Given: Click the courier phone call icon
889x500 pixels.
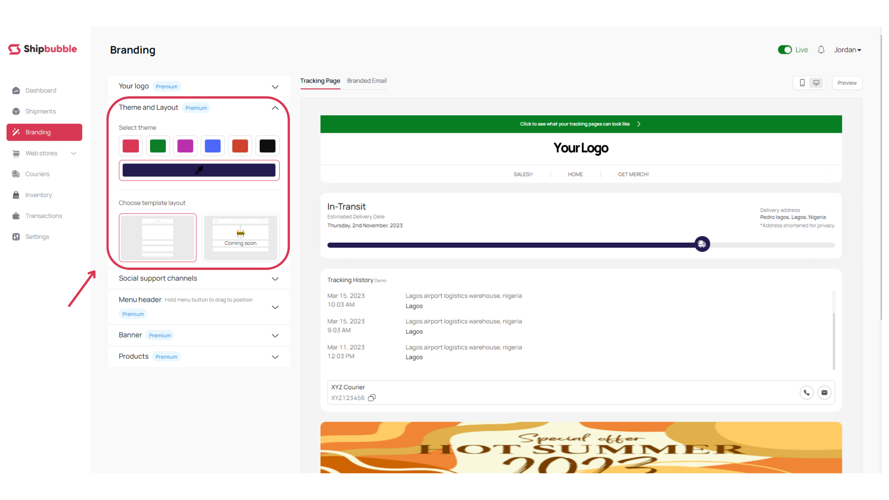Looking at the screenshot, I should 807,393.
